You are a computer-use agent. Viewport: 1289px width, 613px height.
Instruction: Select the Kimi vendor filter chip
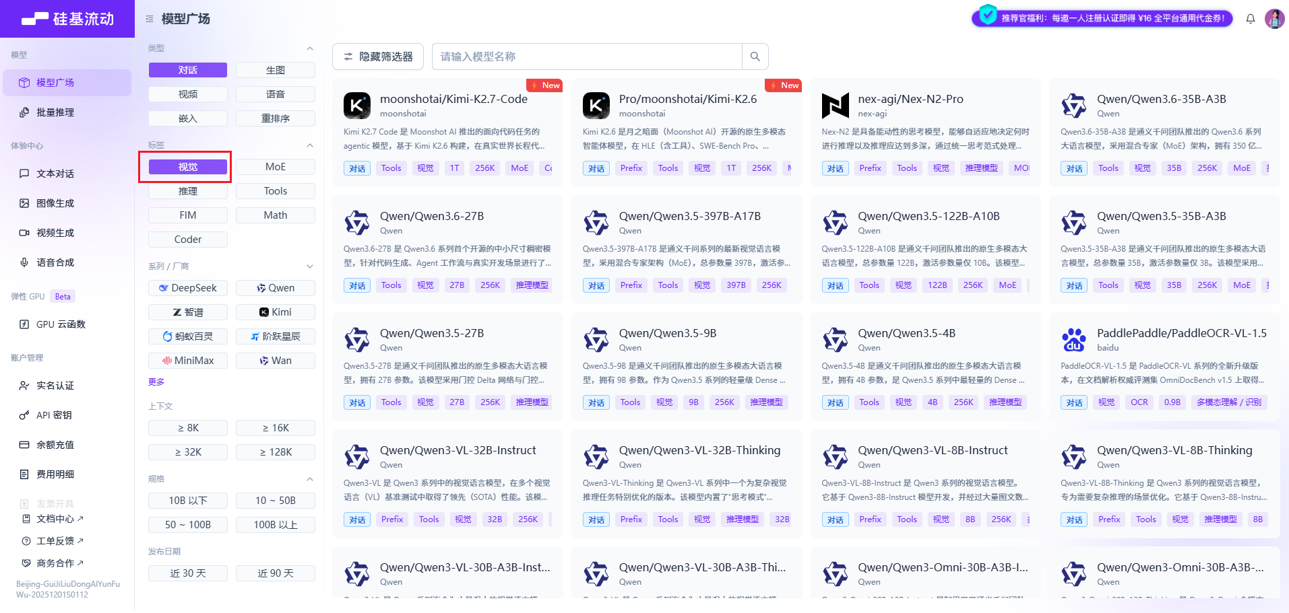(276, 312)
